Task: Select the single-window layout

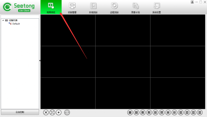Action: 130,113
